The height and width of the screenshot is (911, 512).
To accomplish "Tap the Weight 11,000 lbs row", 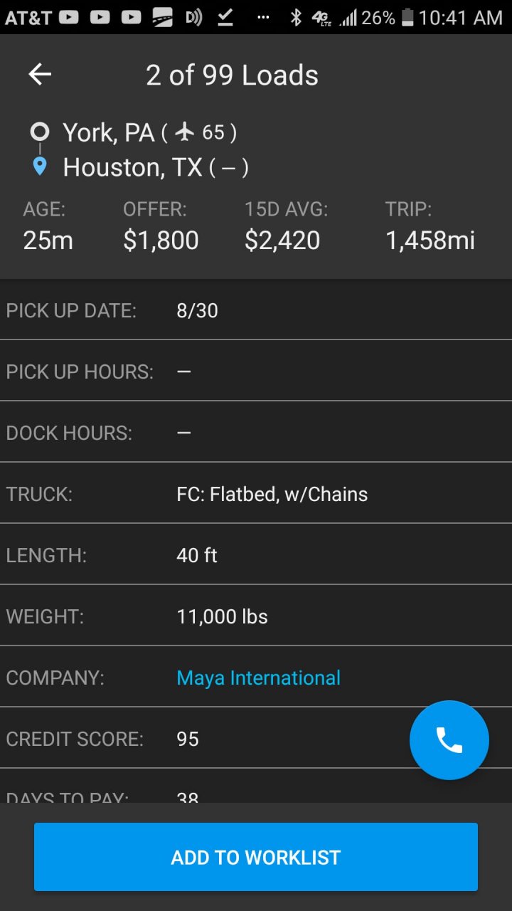I will tap(256, 616).
